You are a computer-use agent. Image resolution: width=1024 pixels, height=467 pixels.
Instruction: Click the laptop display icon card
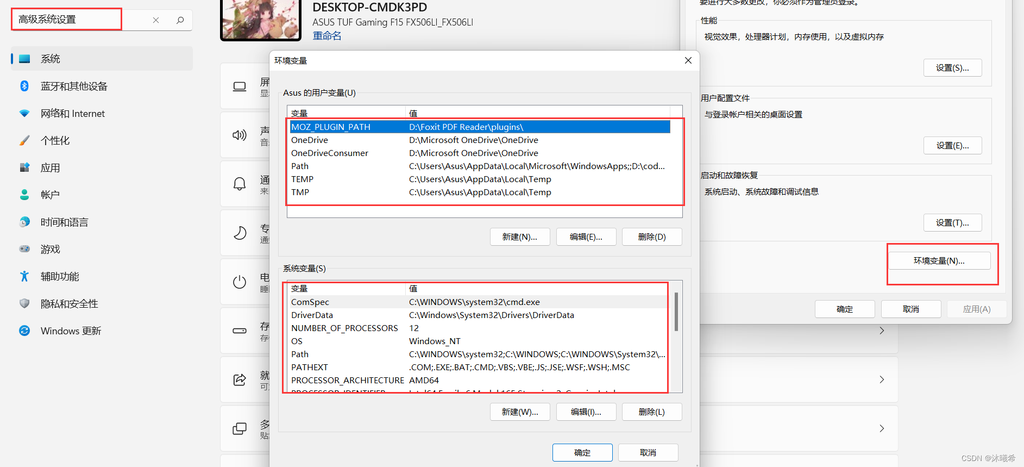tap(240, 86)
